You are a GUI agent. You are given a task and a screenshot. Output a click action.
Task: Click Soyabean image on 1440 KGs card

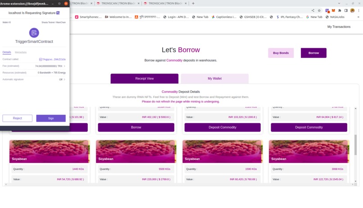49,151
